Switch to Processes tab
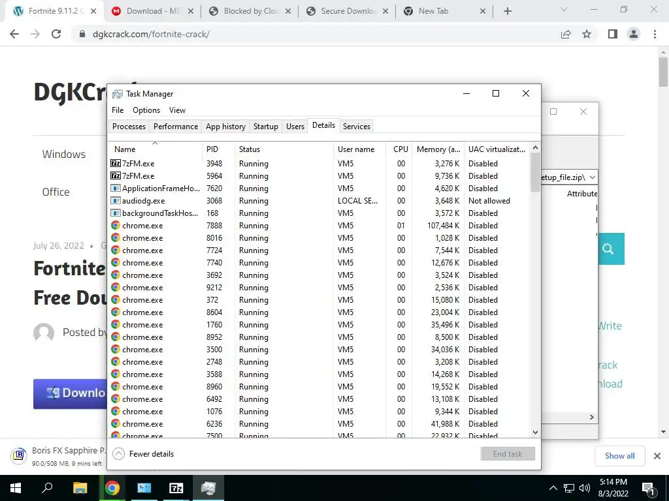The height and width of the screenshot is (501, 669). pos(129,127)
